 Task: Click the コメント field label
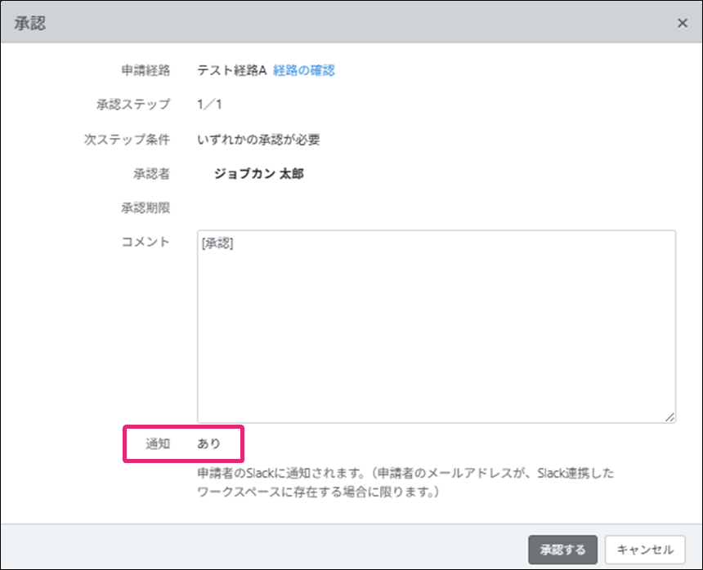(146, 242)
